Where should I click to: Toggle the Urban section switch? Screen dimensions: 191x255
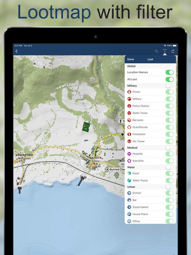point(169,187)
